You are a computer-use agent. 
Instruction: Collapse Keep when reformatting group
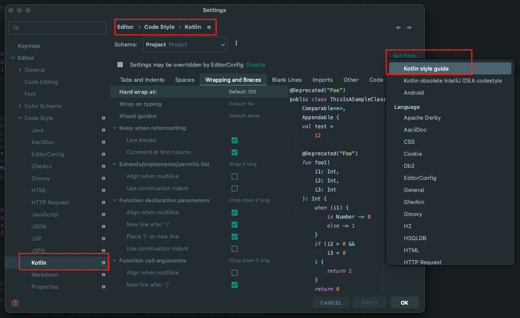[115, 128]
